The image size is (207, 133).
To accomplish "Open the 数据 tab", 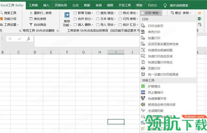I will 87,5.
